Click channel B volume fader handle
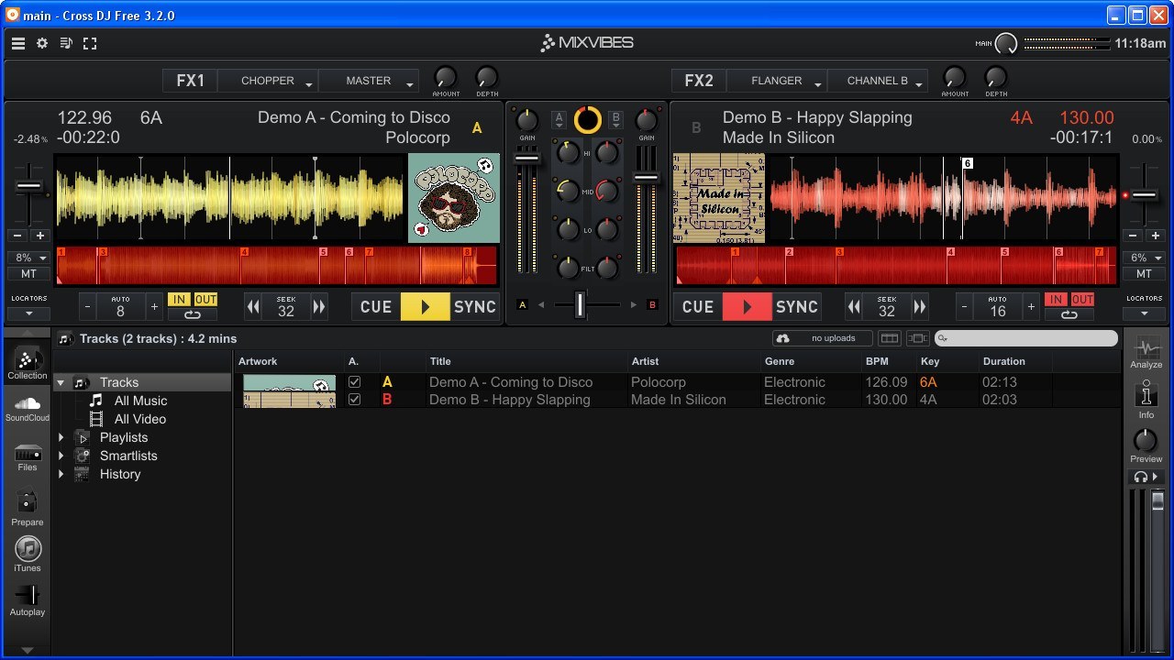Image resolution: width=1174 pixels, height=660 pixels. pos(647,178)
